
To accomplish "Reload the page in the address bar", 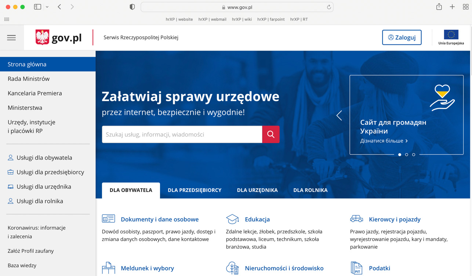I will [x=329, y=7].
